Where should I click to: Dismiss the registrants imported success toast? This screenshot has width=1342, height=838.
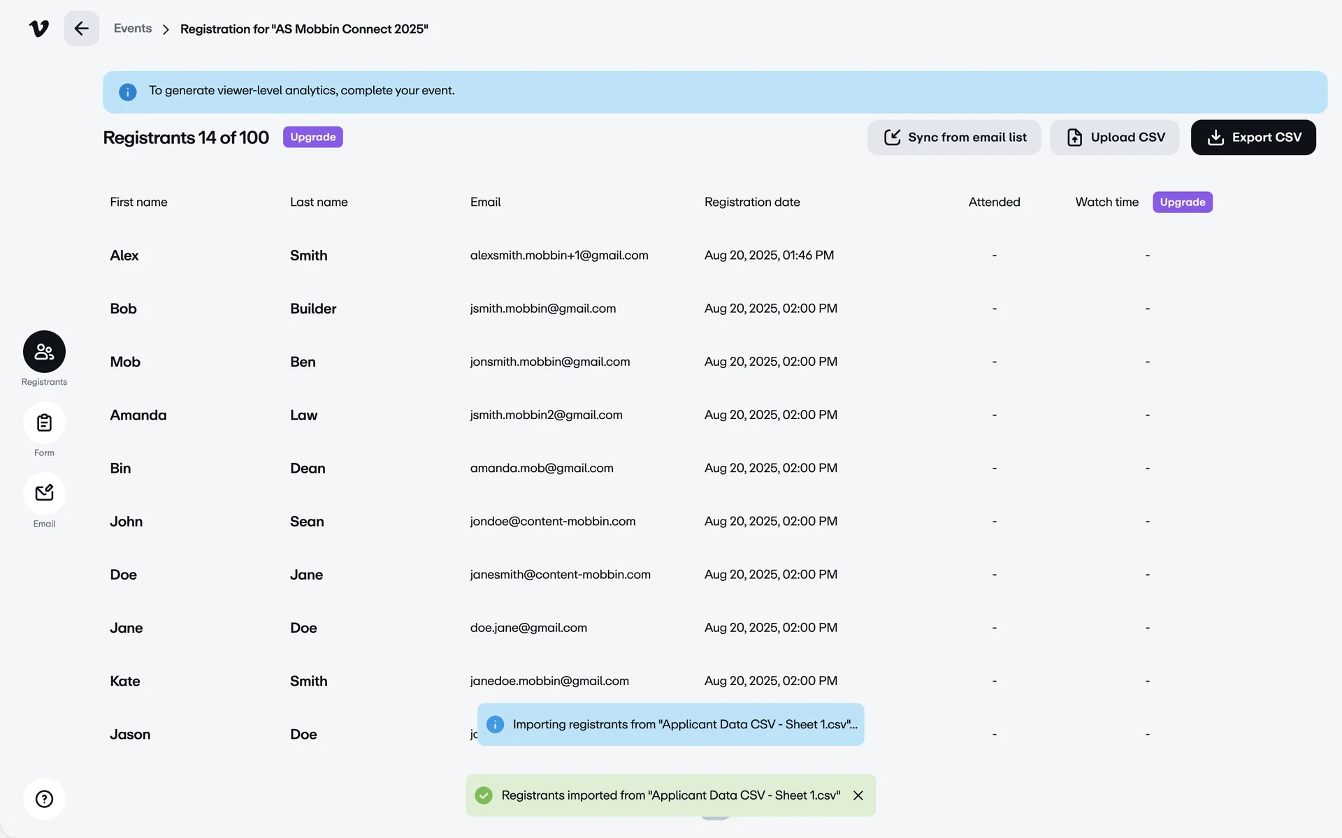pyautogui.click(x=858, y=795)
